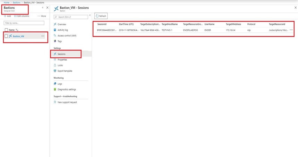
Task: Collapse the Bastions blade with double chevron
Action: (43, 8)
